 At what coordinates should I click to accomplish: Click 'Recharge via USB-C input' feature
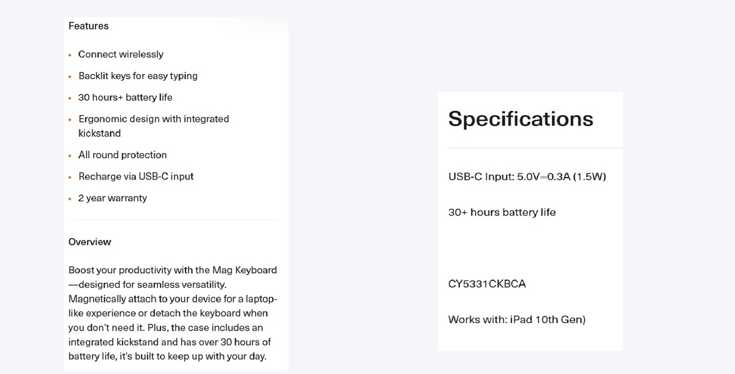click(136, 176)
